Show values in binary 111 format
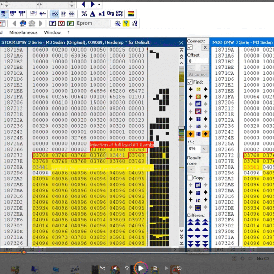Screen dimensions: 274x274 pos(72,14)
